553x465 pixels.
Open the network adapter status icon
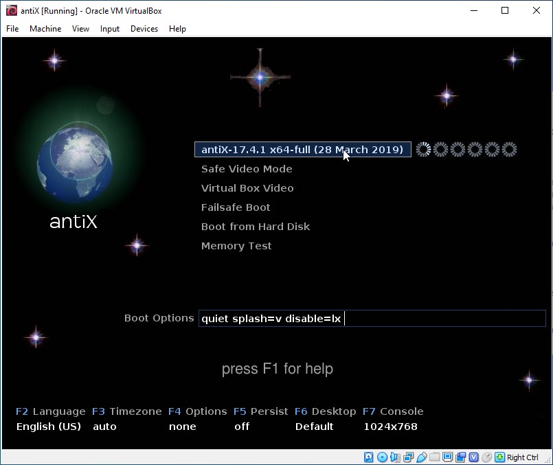click(x=409, y=457)
